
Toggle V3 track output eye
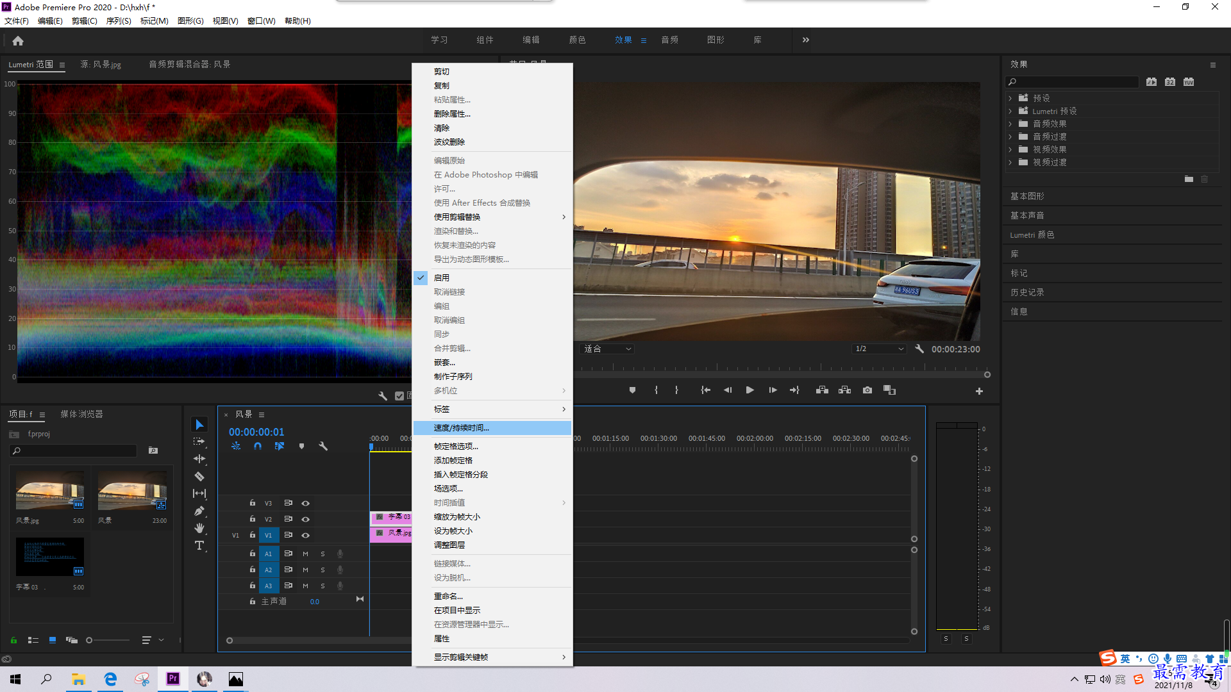click(306, 504)
